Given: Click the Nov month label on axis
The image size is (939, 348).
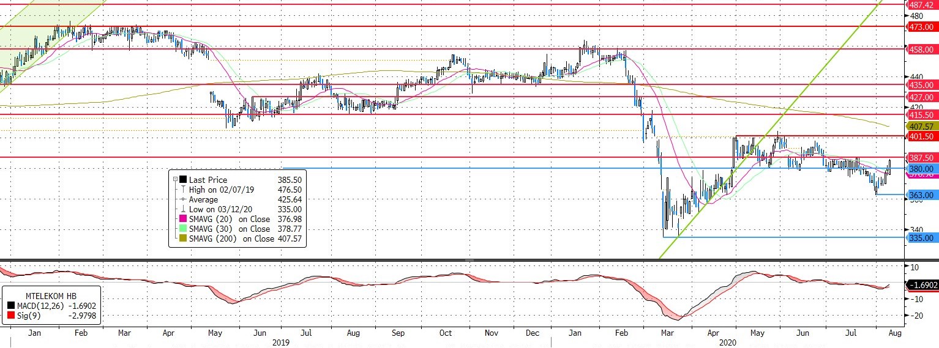Looking at the screenshot, I should 492,334.
